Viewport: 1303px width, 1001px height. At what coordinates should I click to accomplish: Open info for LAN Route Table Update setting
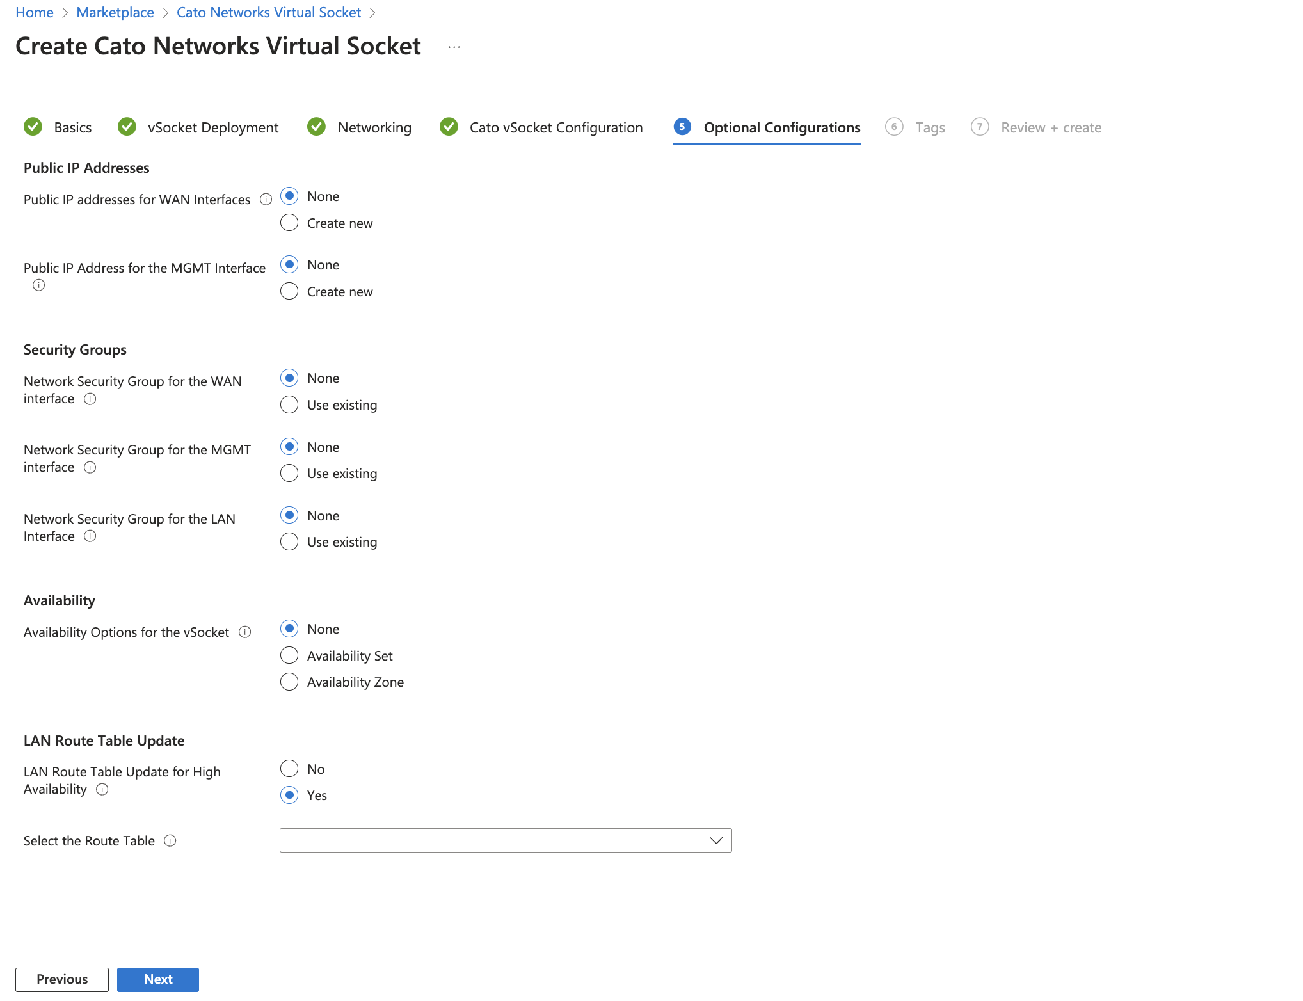[x=102, y=789]
